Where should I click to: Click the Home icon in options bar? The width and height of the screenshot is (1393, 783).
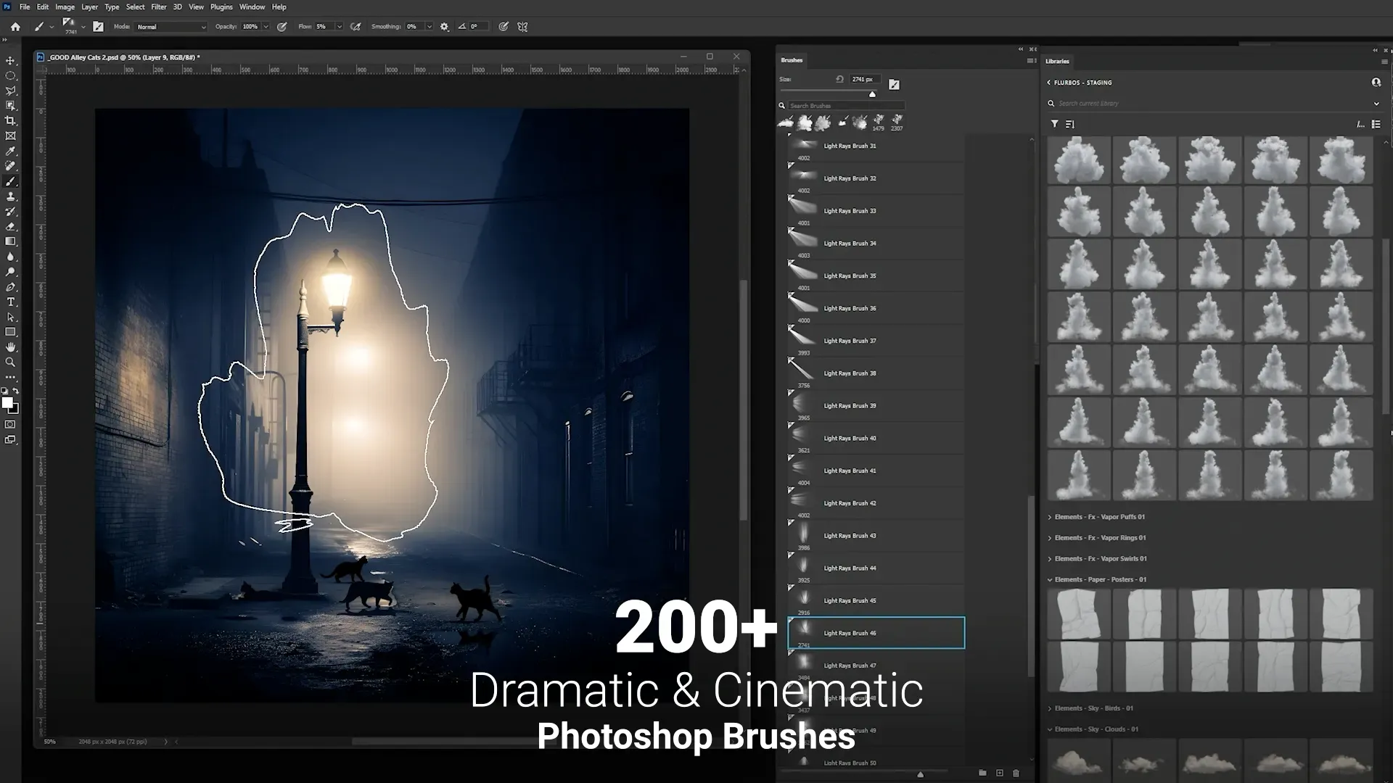(15, 27)
